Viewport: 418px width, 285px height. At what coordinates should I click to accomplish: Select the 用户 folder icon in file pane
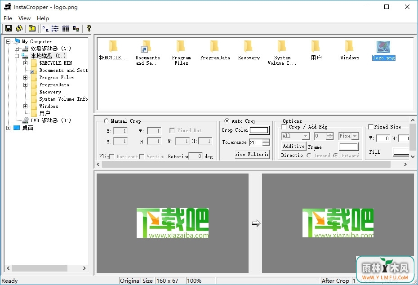click(x=316, y=46)
